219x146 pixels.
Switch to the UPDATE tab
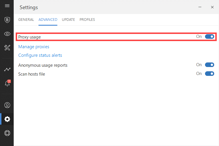pyautogui.click(x=68, y=20)
